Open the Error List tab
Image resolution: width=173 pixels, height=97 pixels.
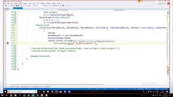[x=6, y=86]
